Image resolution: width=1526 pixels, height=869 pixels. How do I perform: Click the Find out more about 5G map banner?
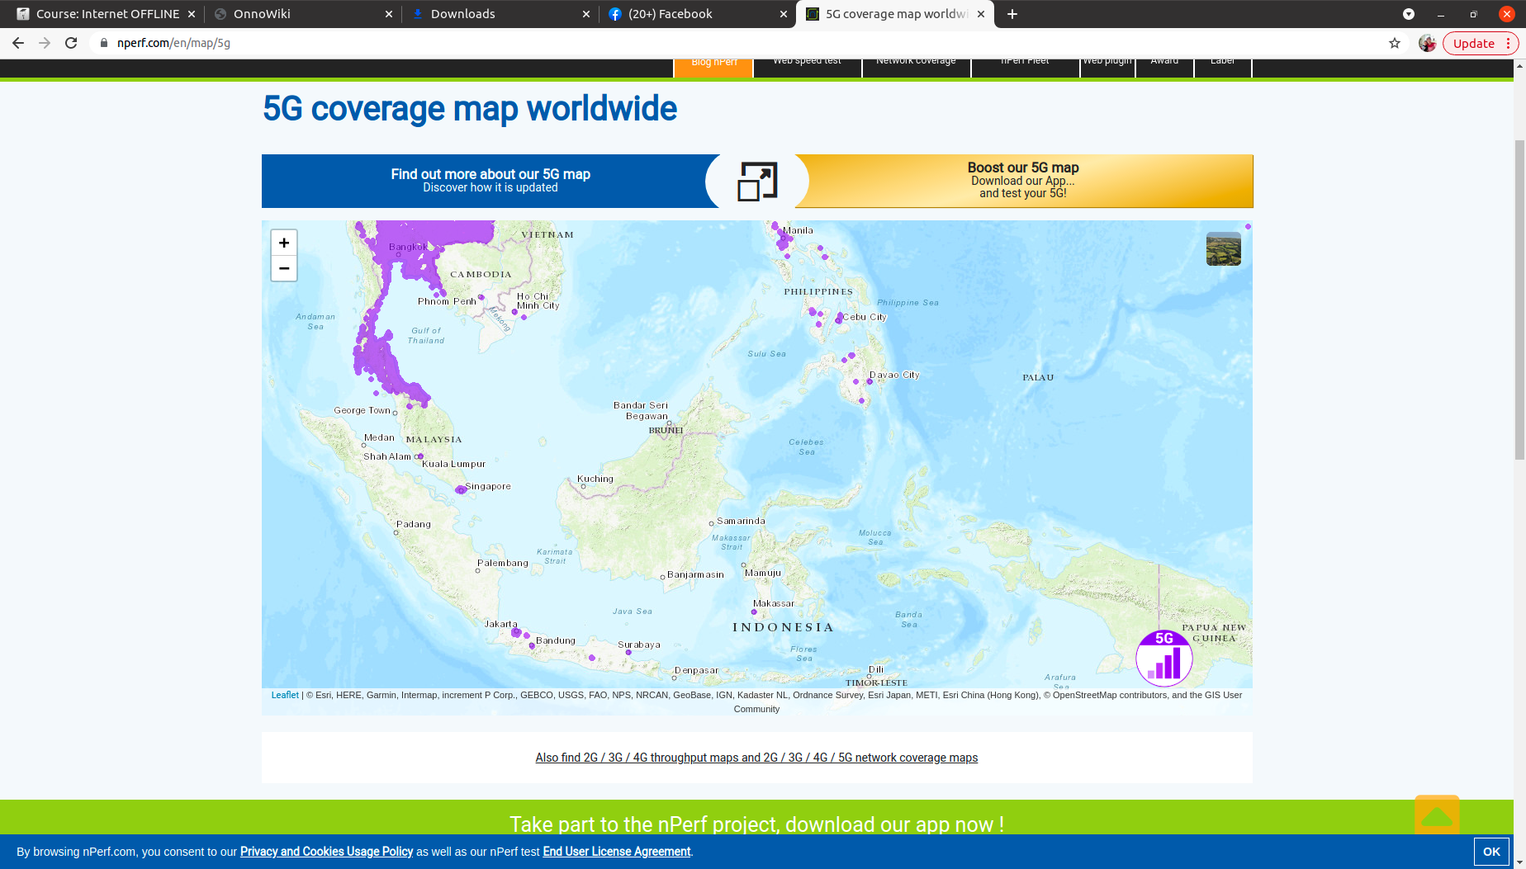(x=490, y=181)
